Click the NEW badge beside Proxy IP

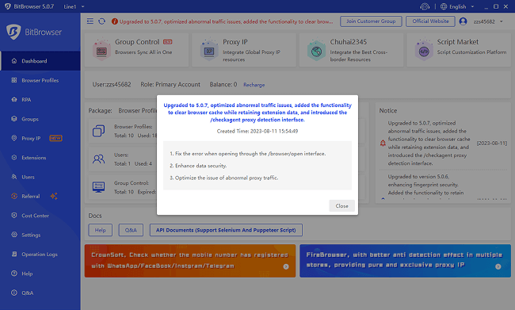[55, 138]
